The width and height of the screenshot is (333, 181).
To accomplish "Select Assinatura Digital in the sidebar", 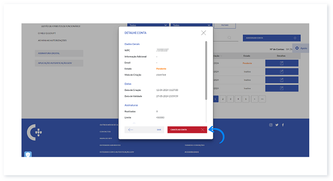I will (x=59, y=53).
